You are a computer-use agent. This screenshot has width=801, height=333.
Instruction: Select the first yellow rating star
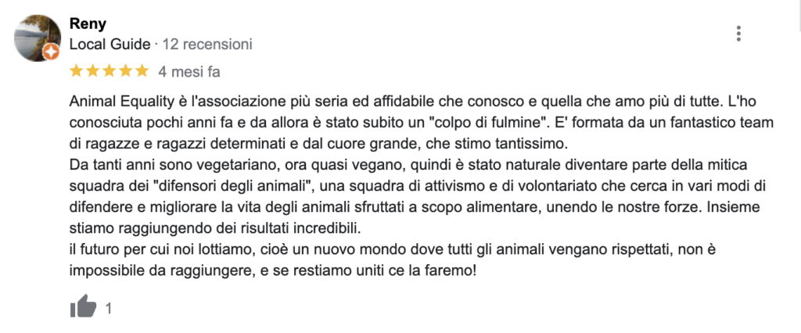[76, 71]
